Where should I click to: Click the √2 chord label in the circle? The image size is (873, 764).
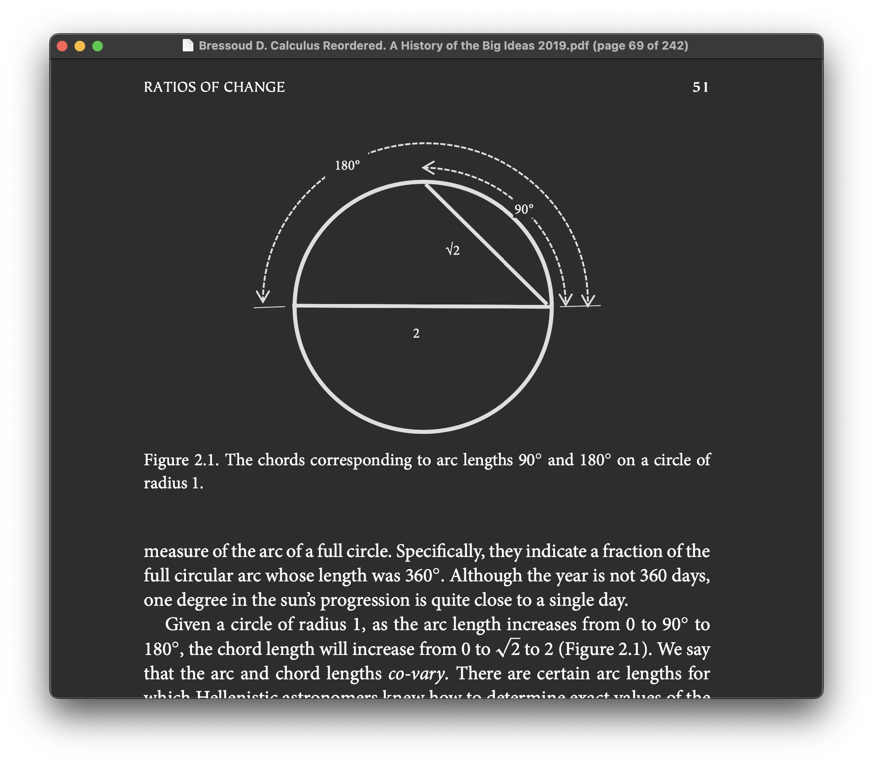click(452, 249)
